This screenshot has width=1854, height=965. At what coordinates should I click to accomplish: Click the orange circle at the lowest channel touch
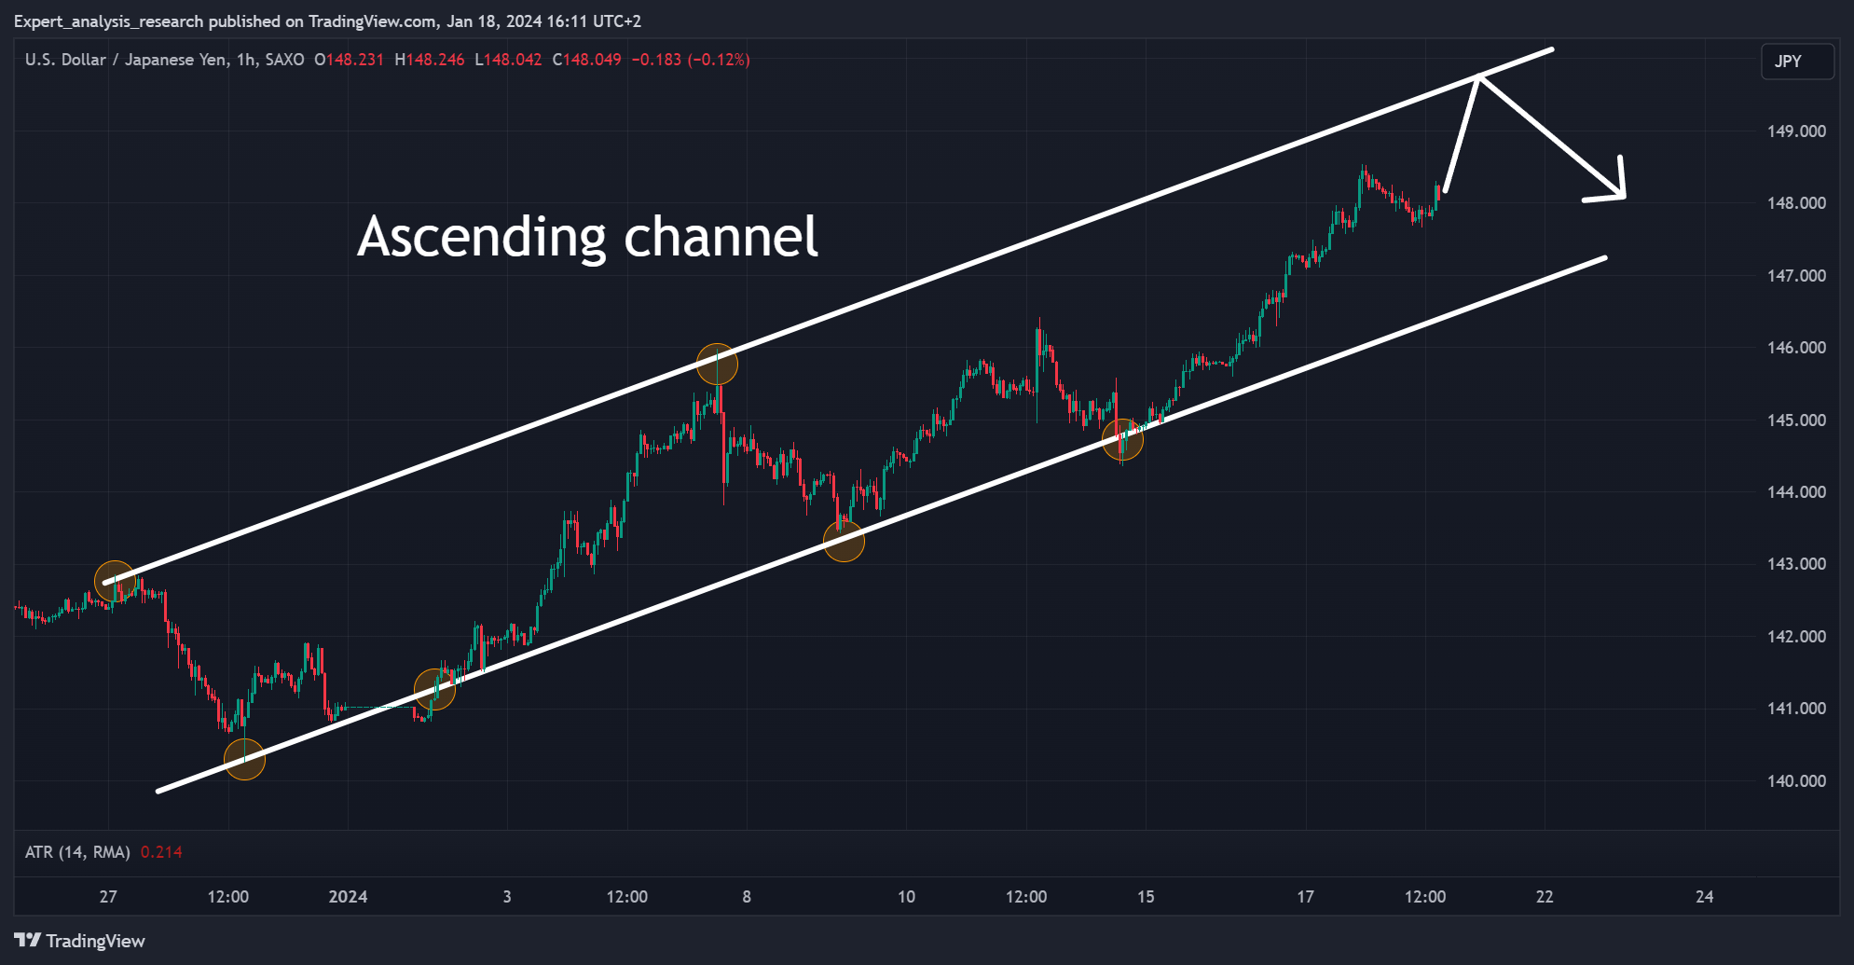pos(245,759)
